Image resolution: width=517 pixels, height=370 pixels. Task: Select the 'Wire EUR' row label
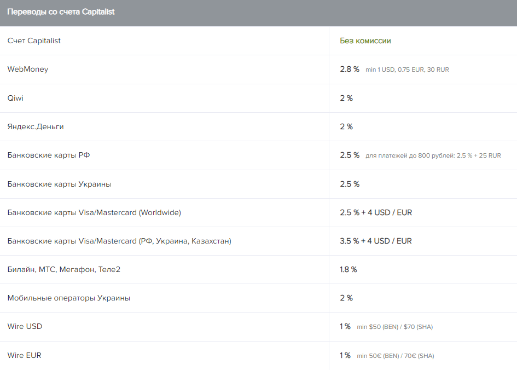(25, 356)
